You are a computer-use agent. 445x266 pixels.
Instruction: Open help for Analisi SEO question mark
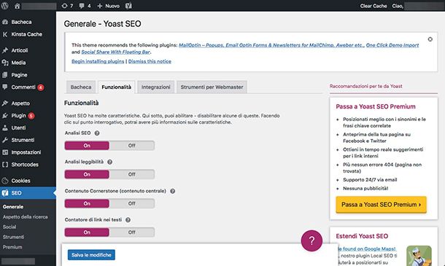(97, 133)
